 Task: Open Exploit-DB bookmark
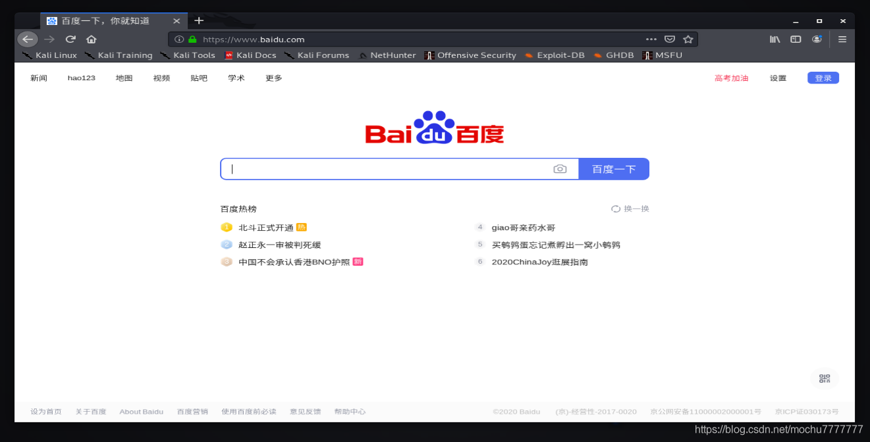[x=555, y=55]
